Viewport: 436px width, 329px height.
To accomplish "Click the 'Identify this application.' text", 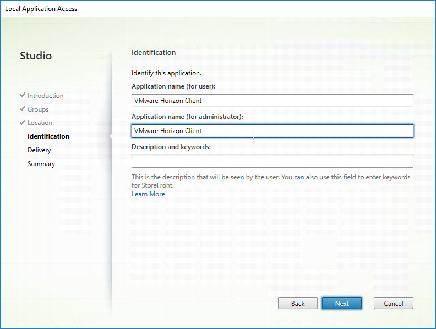I will click(166, 73).
